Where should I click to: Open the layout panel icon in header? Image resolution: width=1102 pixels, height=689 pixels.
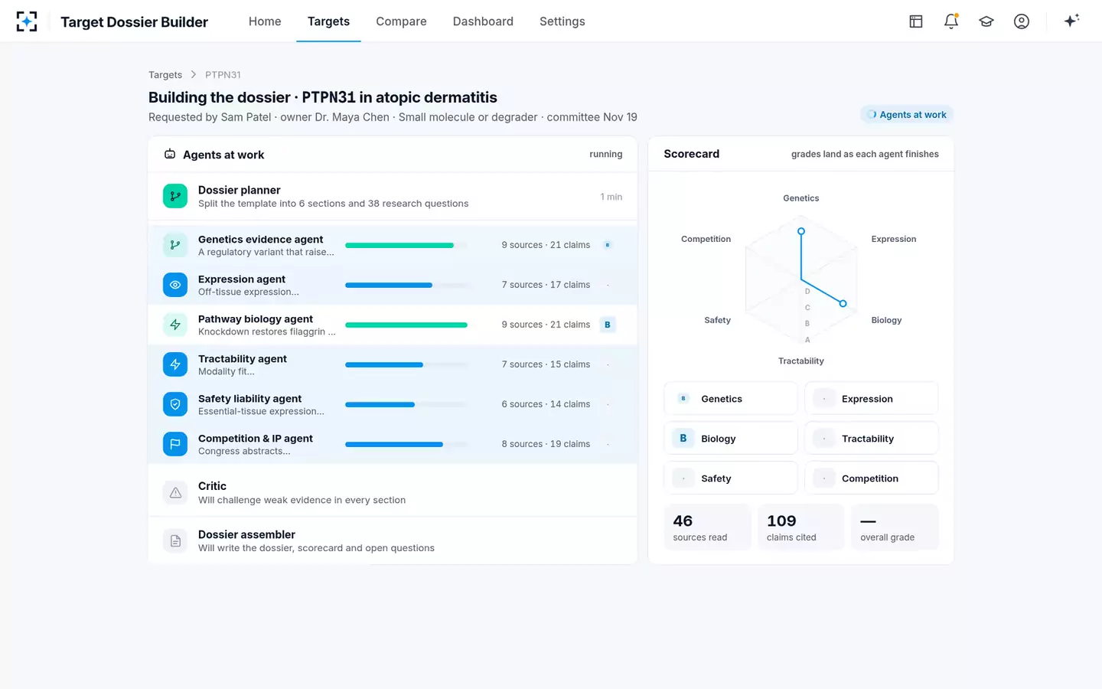point(916,21)
